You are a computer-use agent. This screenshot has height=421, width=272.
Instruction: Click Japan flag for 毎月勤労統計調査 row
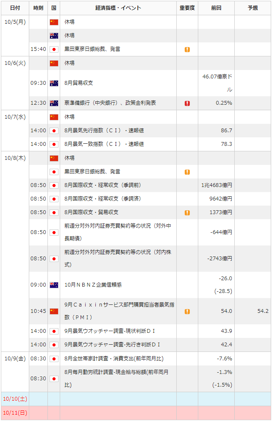coord(54,379)
